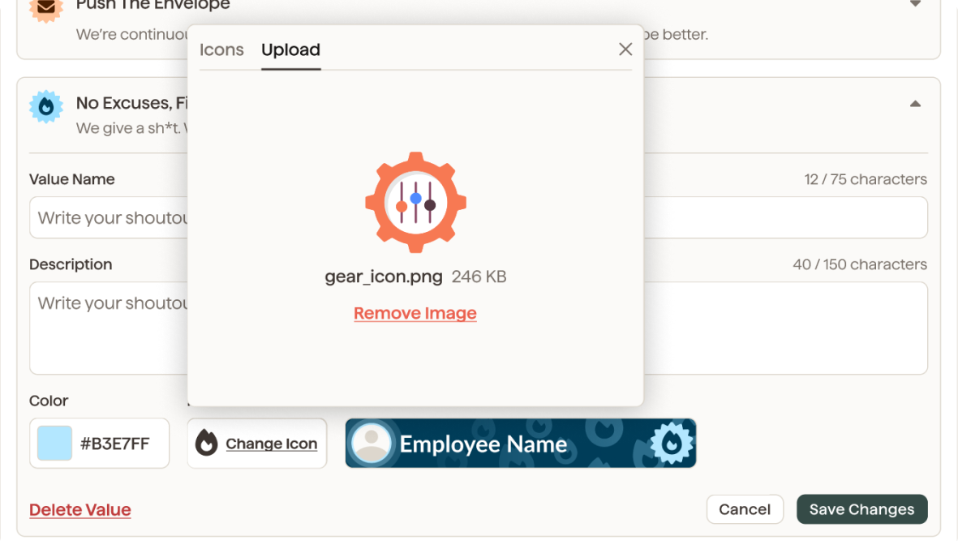Click the avatar icon in preview banner
This screenshot has height=549, width=958.
point(371,444)
